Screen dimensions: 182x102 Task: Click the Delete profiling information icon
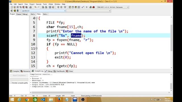coord(94,7)
